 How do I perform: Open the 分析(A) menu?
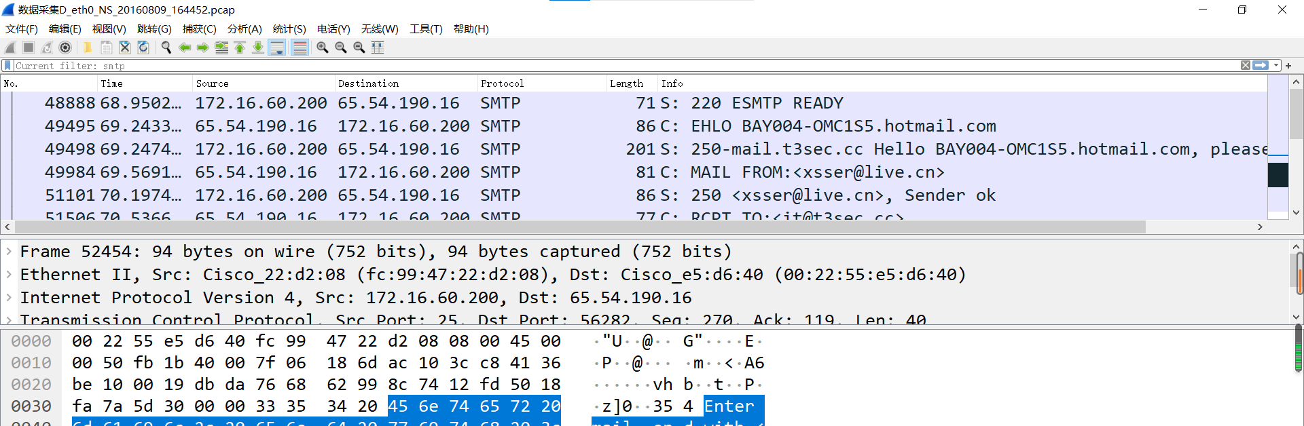click(x=244, y=29)
